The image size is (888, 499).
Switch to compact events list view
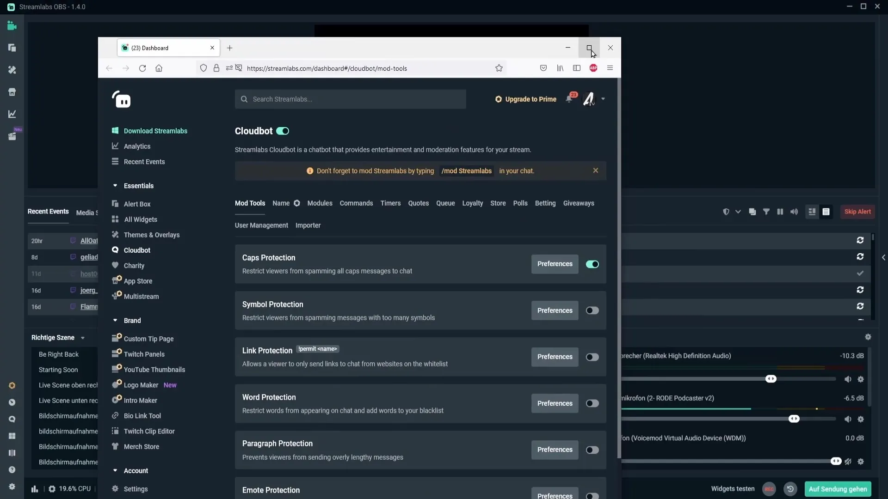coord(826,212)
